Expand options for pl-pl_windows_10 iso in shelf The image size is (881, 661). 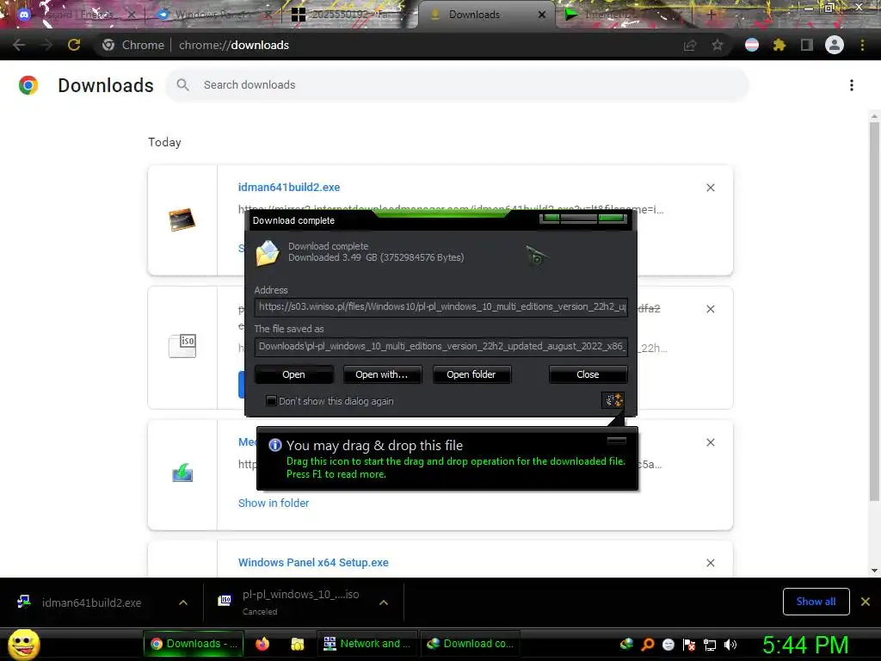384,602
